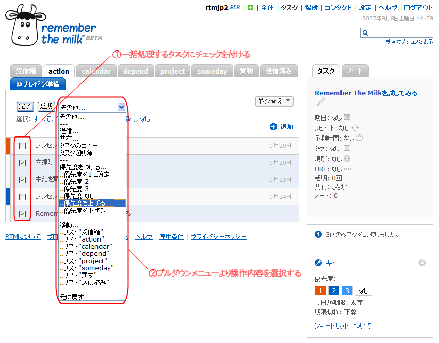Click the 延期 postpone button
This screenshot has width=439, height=343.
click(x=46, y=106)
